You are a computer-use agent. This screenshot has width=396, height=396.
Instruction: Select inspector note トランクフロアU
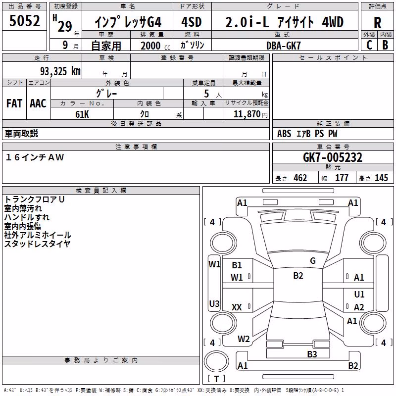pos(34,199)
